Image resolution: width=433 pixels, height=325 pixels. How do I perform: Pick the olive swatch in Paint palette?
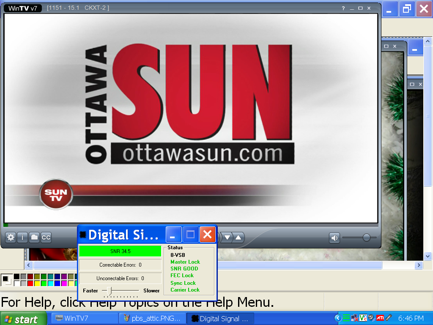(37, 277)
